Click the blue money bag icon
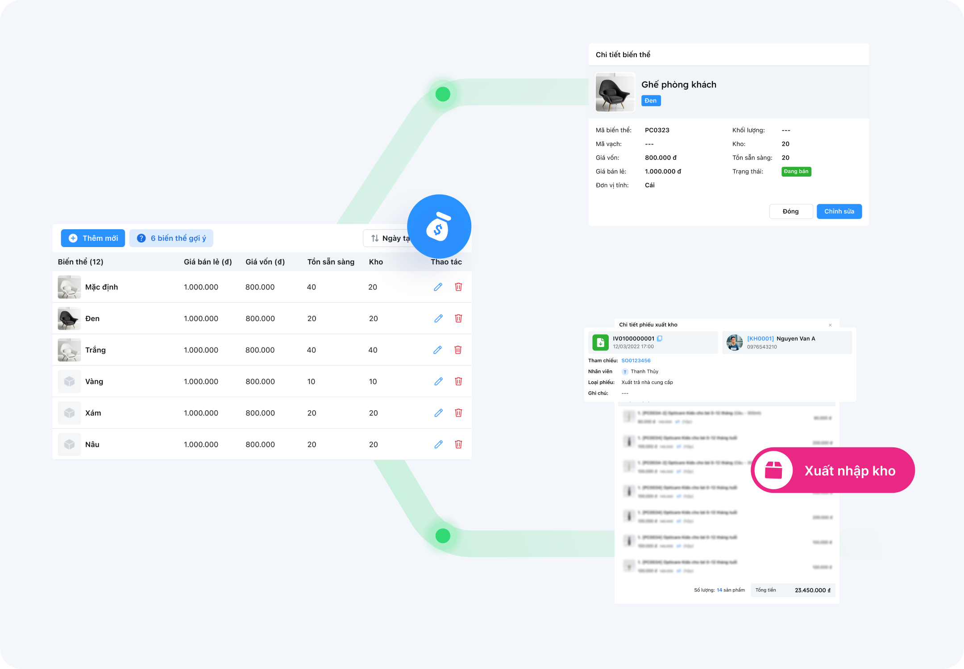The width and height of the screenshot is (964, 669). [439, 227]
